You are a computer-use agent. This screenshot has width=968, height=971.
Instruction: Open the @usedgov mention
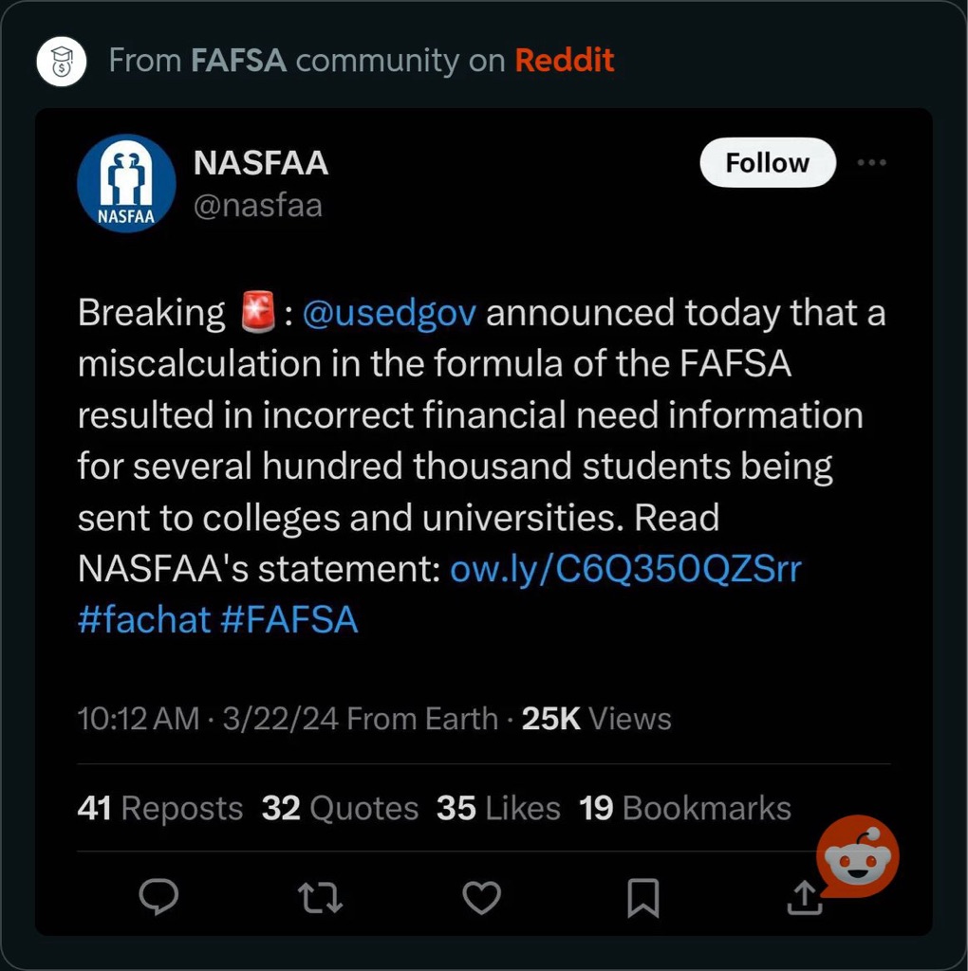pos(389,313)
